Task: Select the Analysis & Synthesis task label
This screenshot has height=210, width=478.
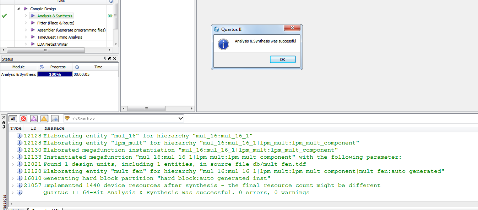Action: (55, 16)
